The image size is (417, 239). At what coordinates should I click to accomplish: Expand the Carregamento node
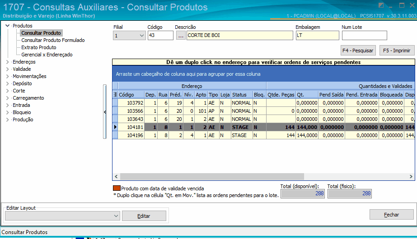7,98
